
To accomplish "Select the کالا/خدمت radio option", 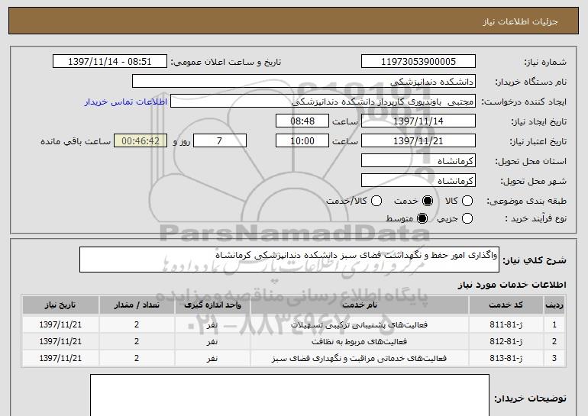I will (x=376, y=201).
